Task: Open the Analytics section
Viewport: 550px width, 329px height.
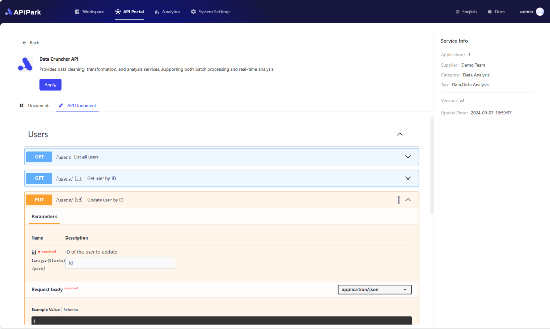Action: coord(167,12)
